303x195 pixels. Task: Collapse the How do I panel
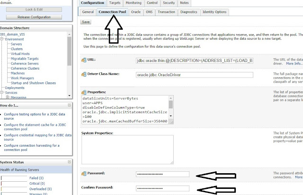coord(70,105)
